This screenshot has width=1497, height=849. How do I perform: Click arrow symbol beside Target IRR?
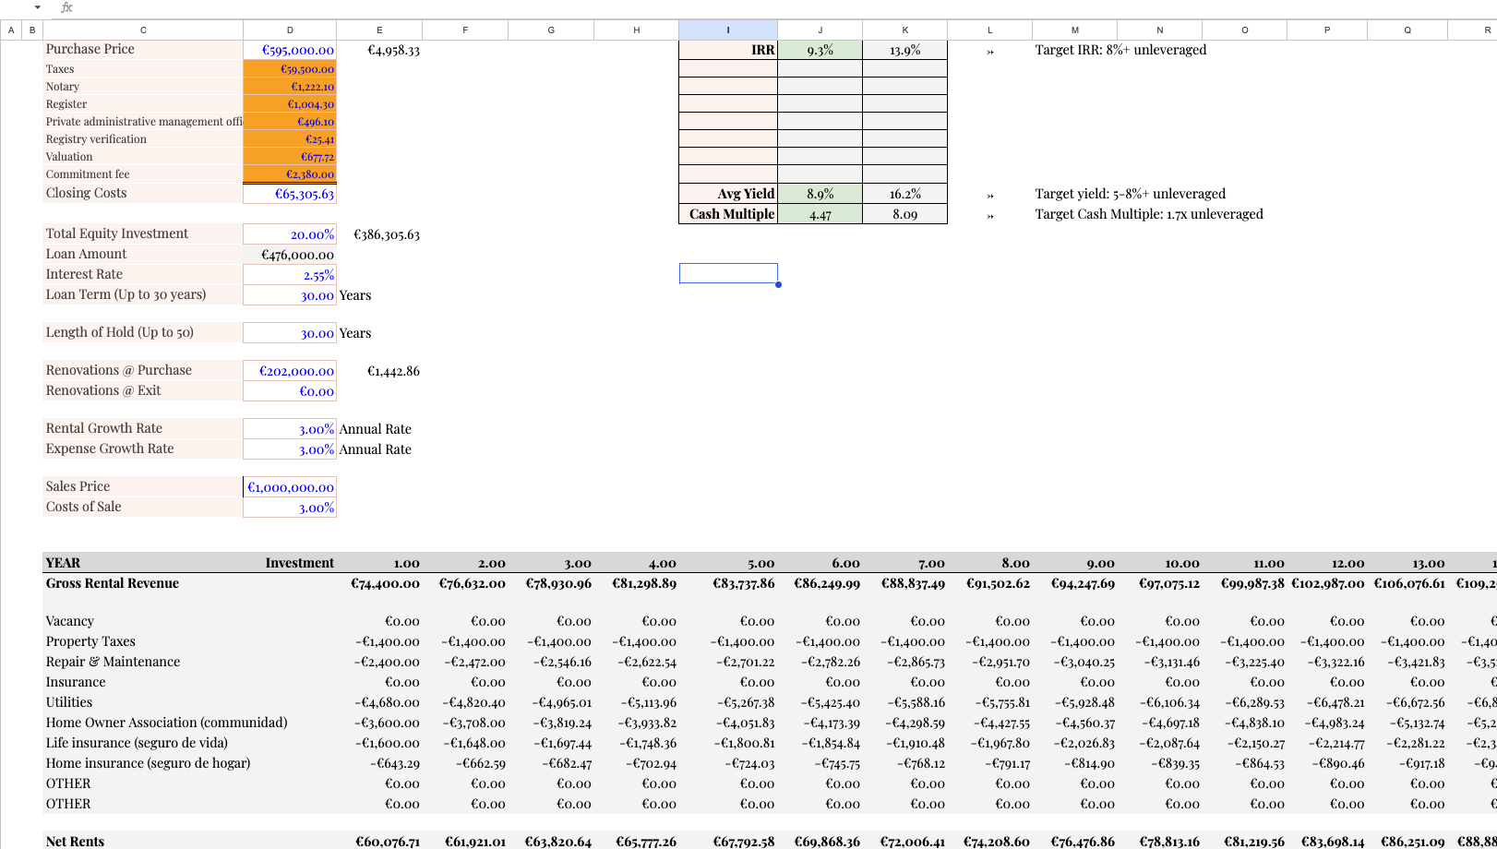click(x=990, y=52)
